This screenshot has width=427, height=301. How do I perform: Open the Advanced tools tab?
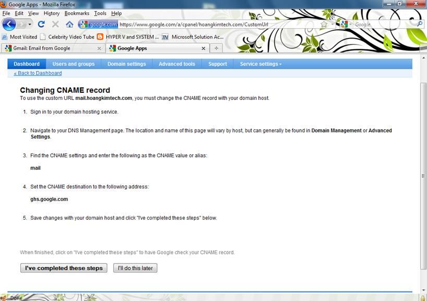coord(177,64)
